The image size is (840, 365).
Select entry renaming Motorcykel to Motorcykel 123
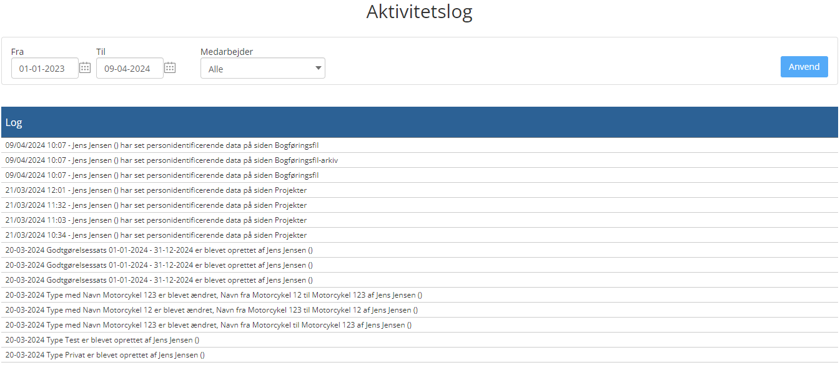[x=420, y=325]
